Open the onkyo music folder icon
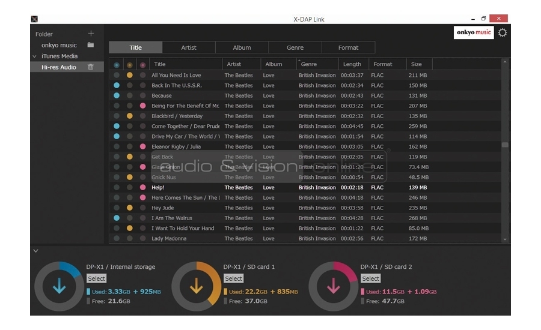541x330 pixels. tap(90, 45)
